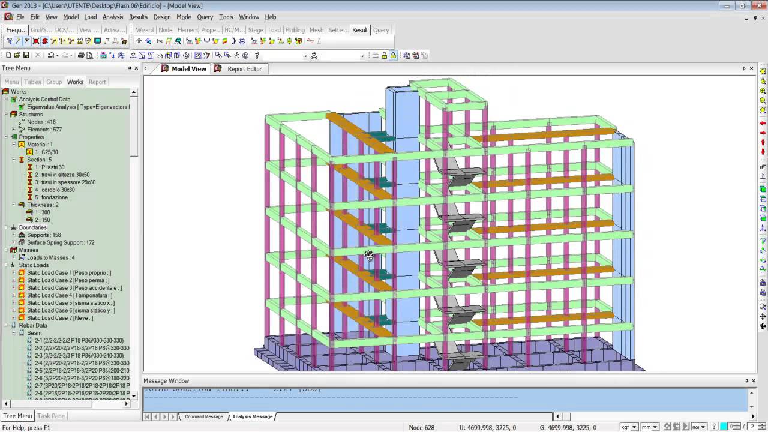Open the File menu
Image resolution: width=768 pixels, height=432 pixels.
(x=20, y=17)
